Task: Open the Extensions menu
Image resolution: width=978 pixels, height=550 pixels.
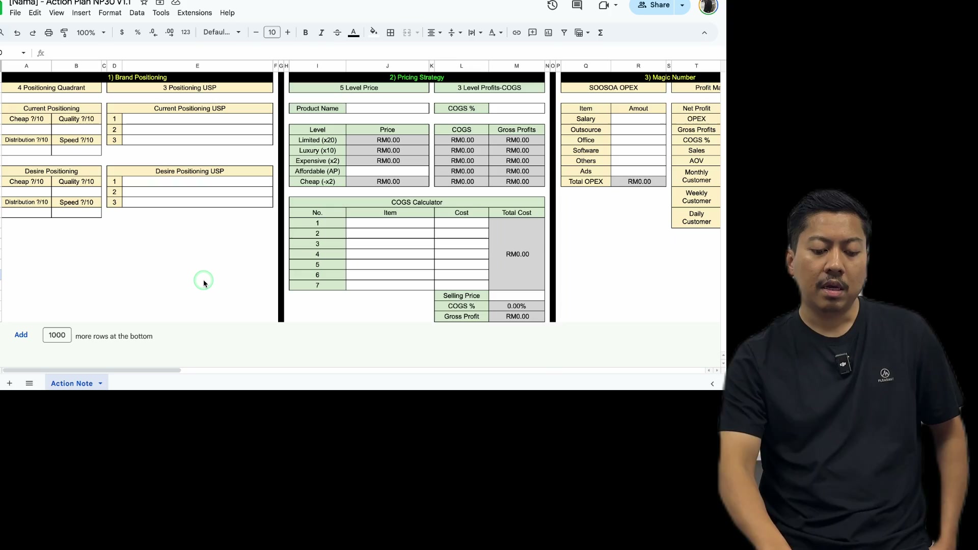Action: [195, 13]
